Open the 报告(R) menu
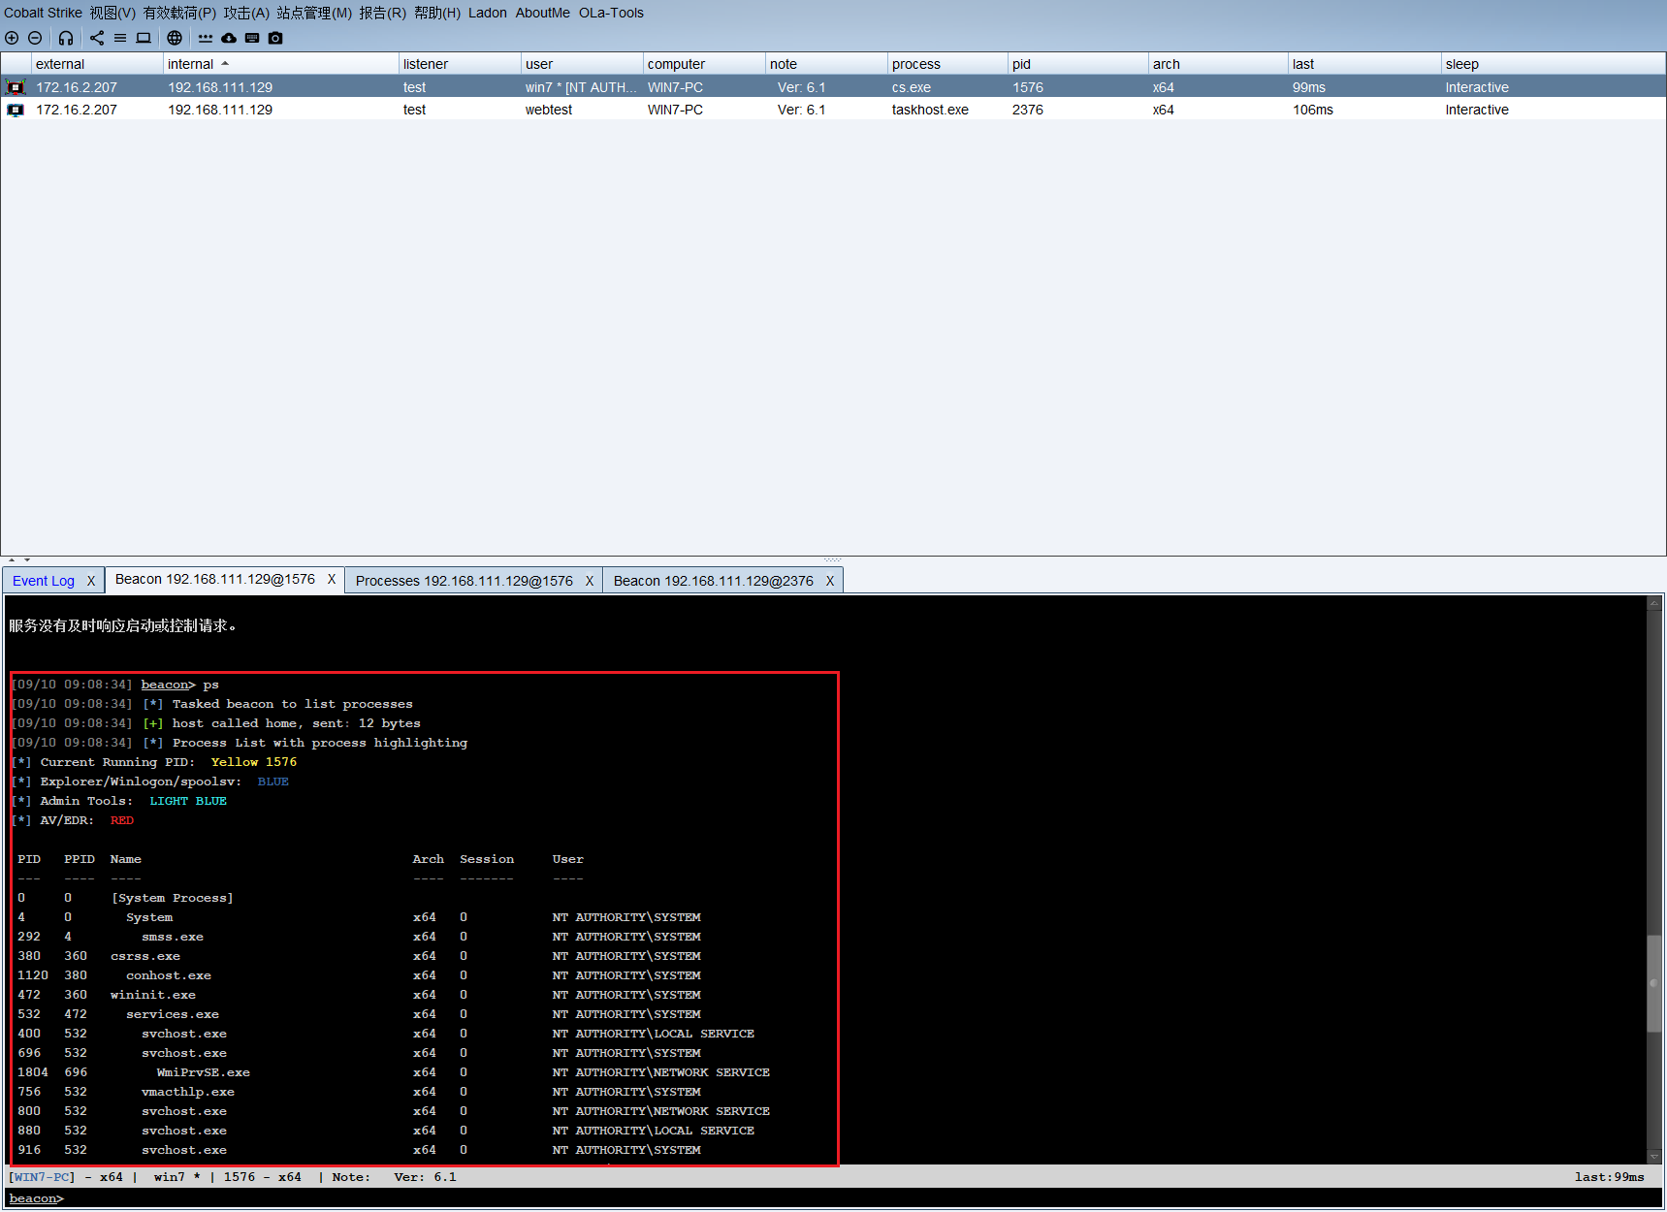The image size is (1667, 1212). 382,13
